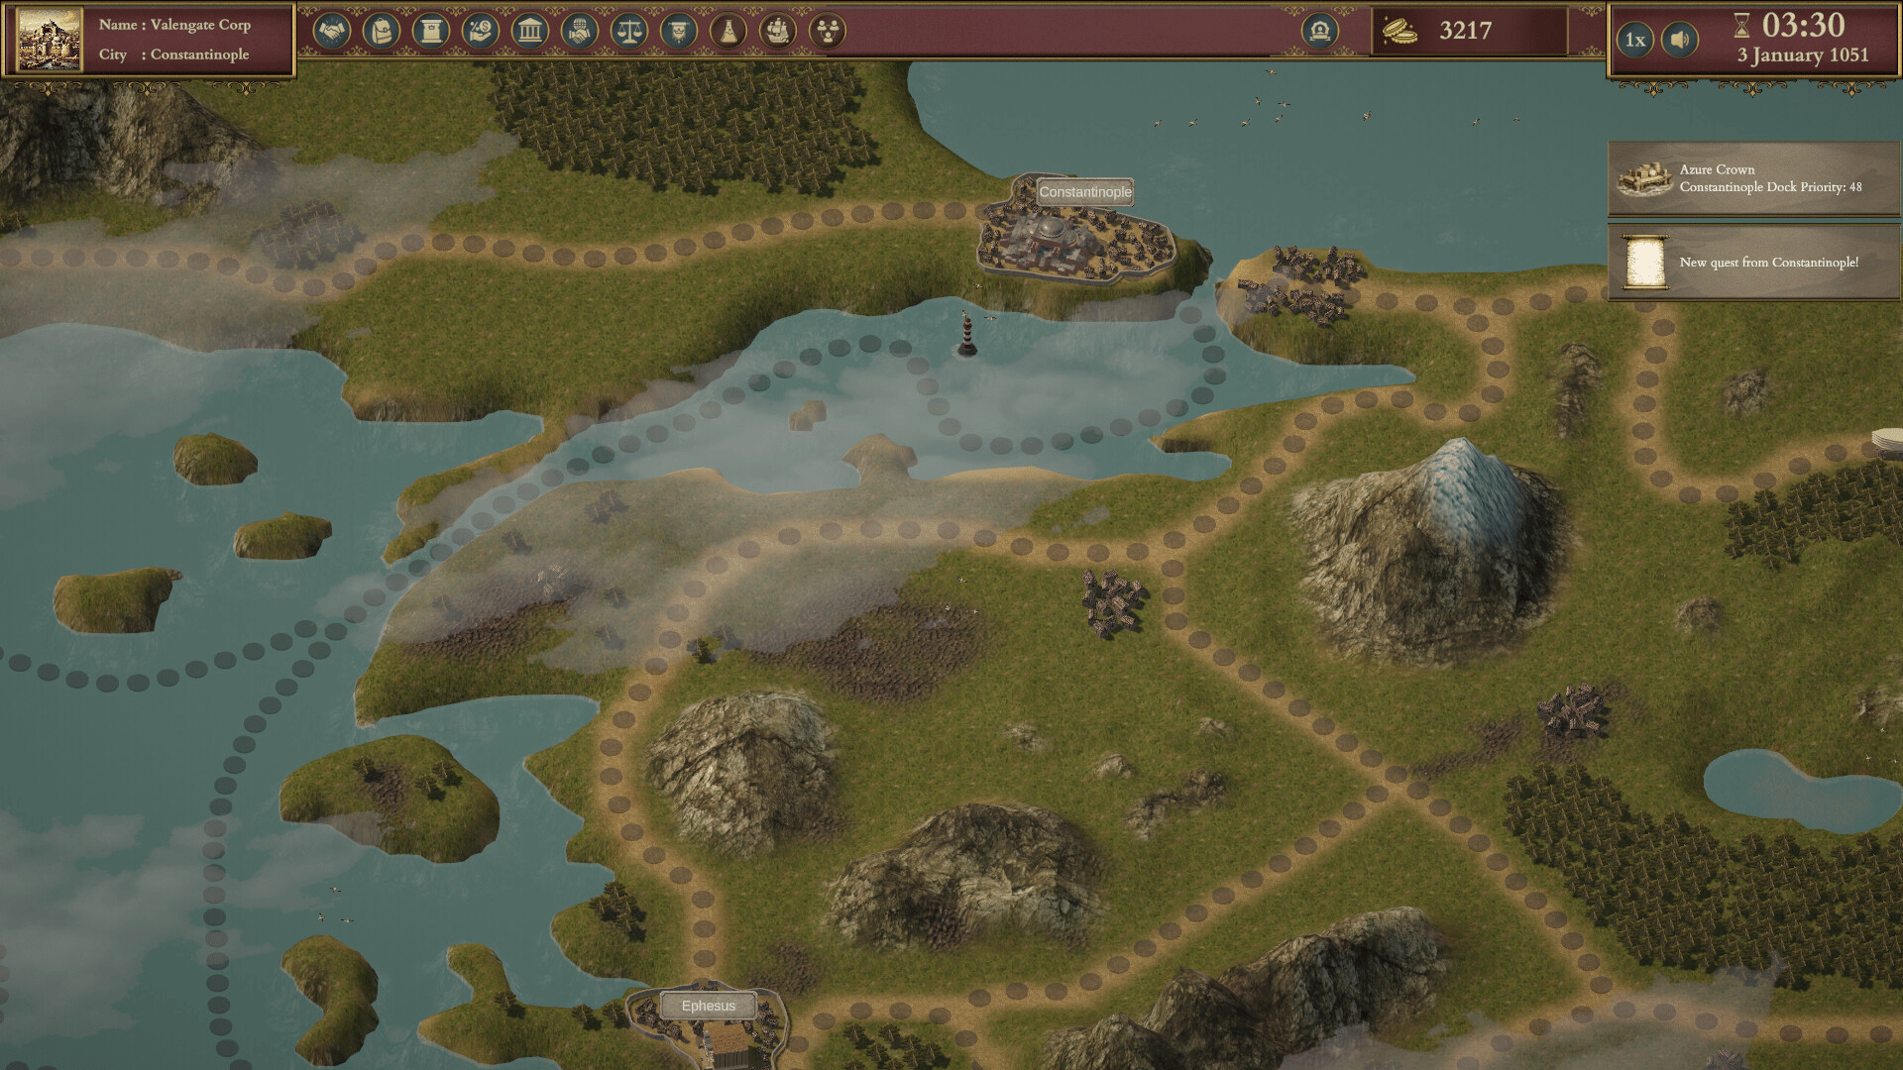This screenshot has height=1070, width=1903.
Task: Open the balance scales icon
Action: [629, 32]
